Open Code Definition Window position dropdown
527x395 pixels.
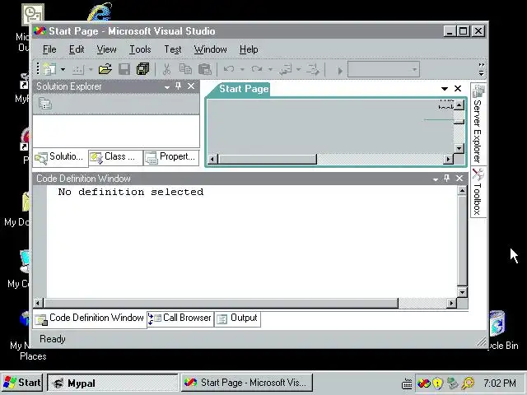tap(436, 179)
